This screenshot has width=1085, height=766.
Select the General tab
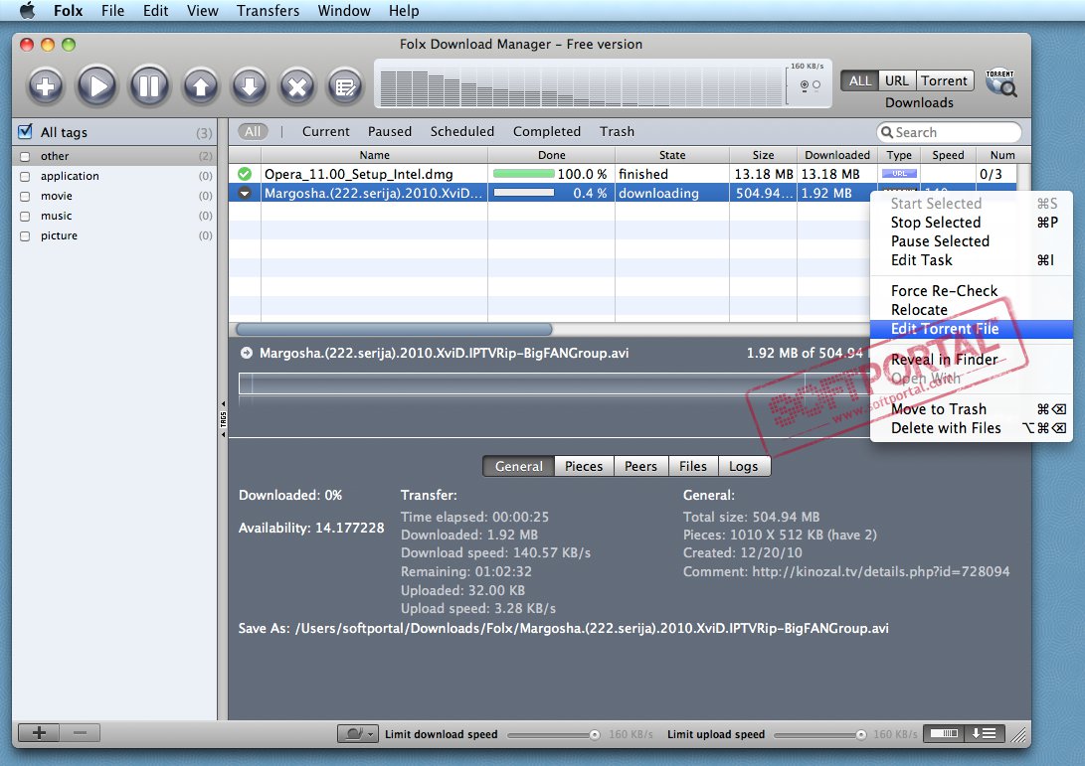click(518, 467)
